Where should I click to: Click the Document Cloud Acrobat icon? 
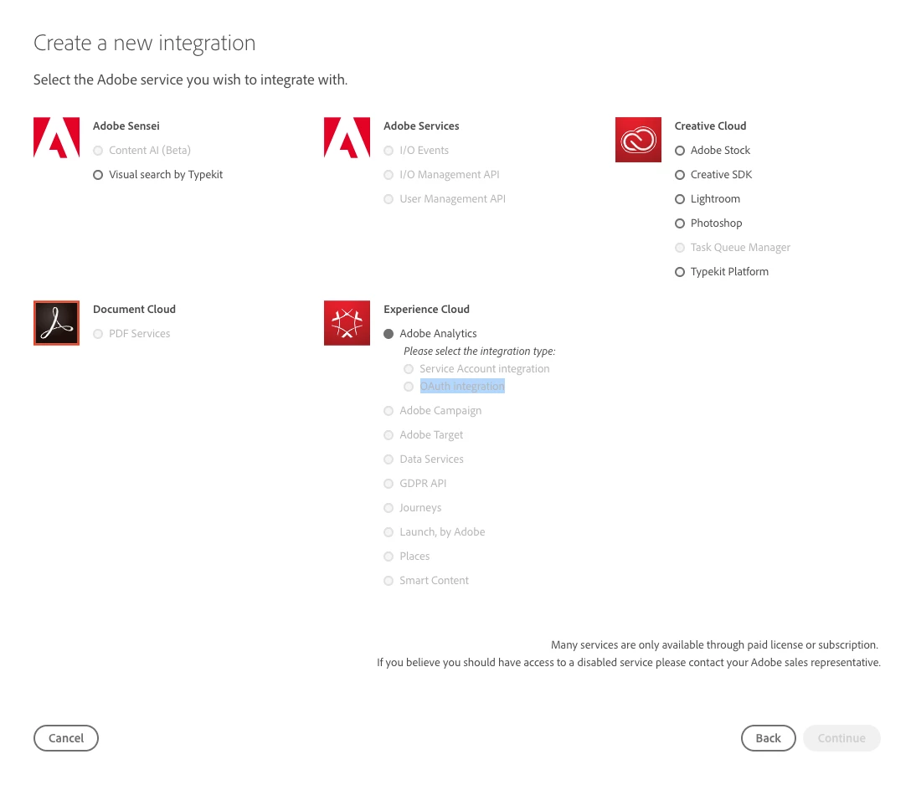point(56,323)
